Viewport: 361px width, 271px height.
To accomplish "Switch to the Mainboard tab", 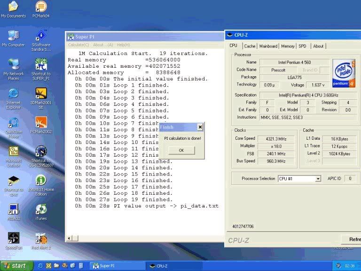I will click(x=268, y=46).
